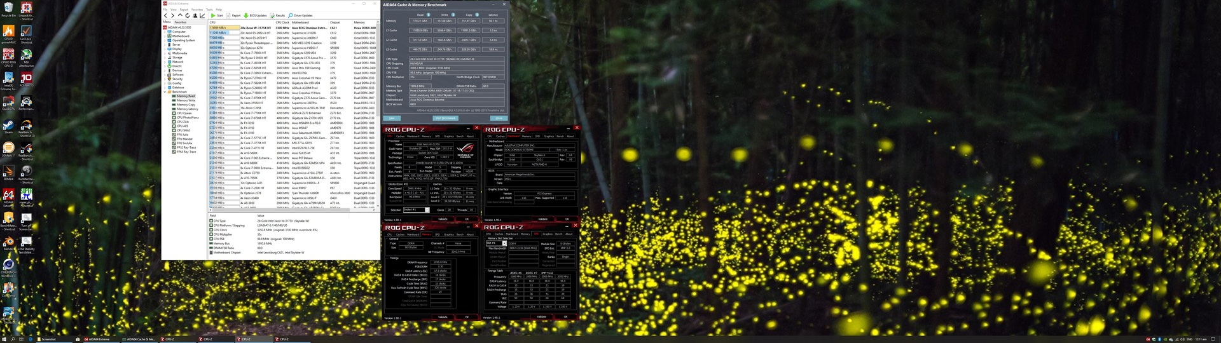The image size is (1221, 343).
Task: Open Report from the AIDA64 toolbar
Action: [233, 15]
